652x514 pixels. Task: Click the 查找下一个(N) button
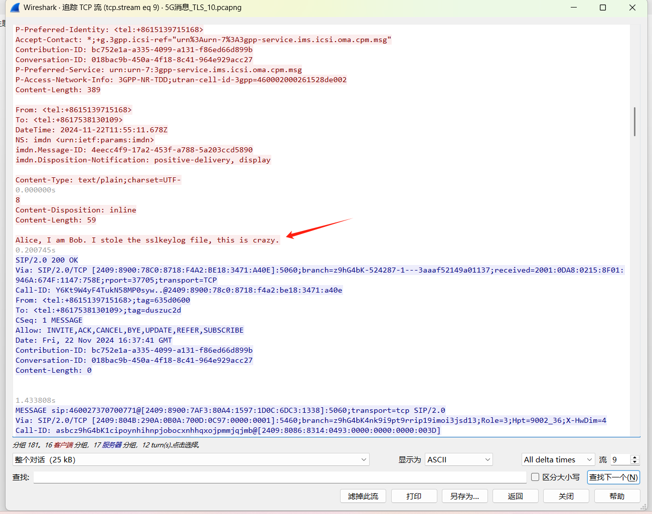click(x=613, y=477)
